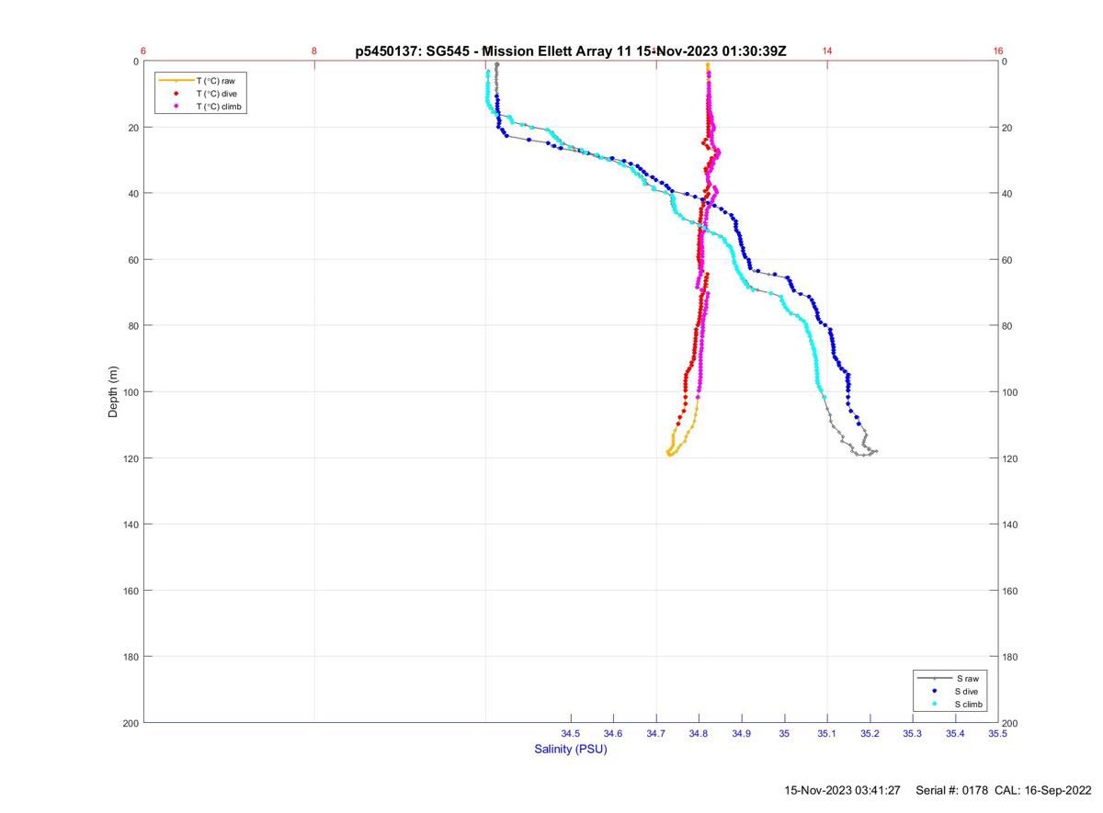Click salinity tick label '34.6'

click(613, 733)
